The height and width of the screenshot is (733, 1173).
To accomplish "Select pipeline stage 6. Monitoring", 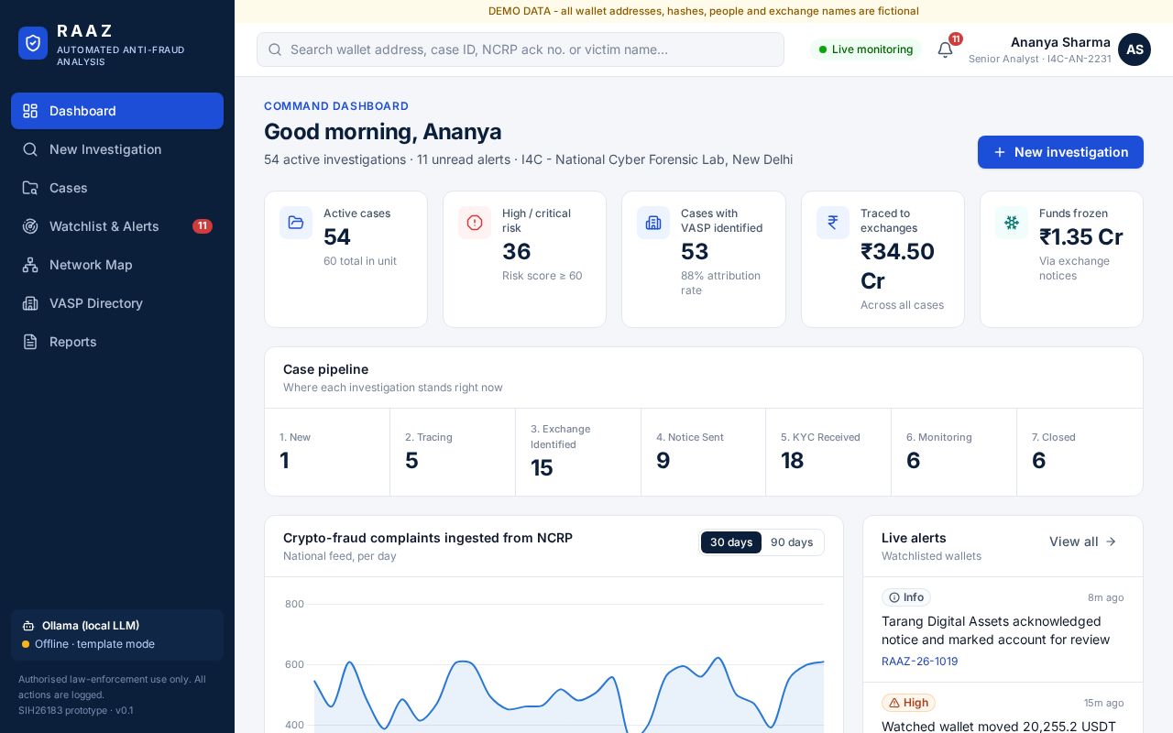I will click(x=954, y=453).
